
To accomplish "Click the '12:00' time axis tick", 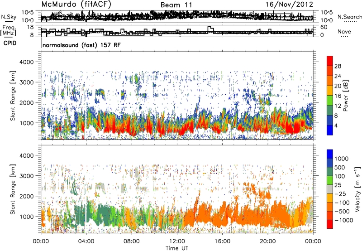I will (x=177, y=241).
